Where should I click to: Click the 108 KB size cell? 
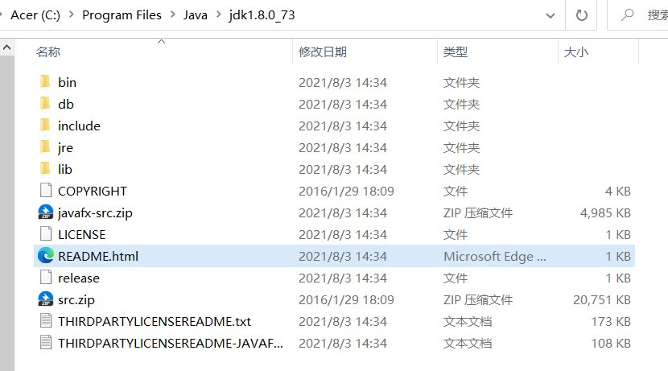(611, 343)
